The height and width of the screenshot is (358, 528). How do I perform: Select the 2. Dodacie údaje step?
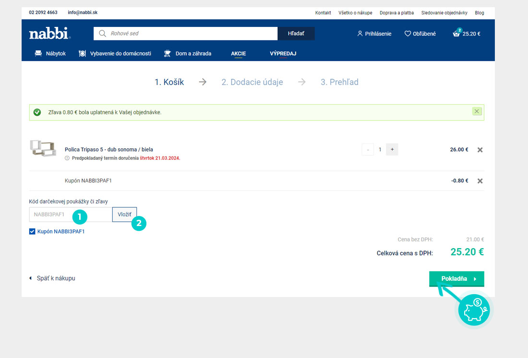pos(252,82)
